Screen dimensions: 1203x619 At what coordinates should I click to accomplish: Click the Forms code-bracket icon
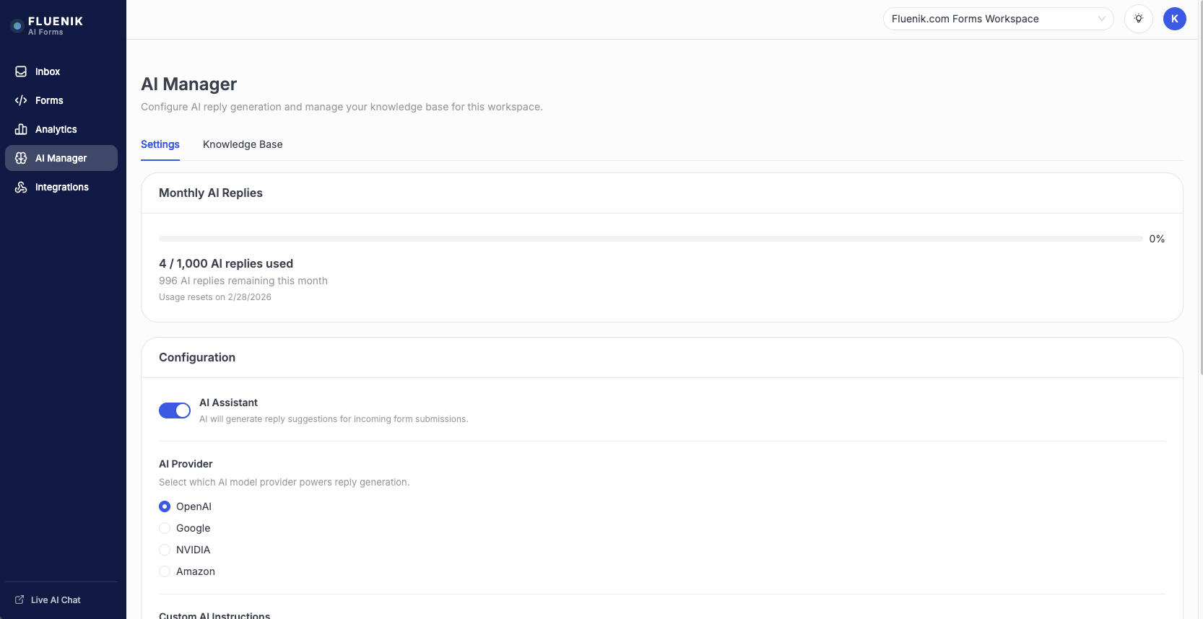(21, 100)
